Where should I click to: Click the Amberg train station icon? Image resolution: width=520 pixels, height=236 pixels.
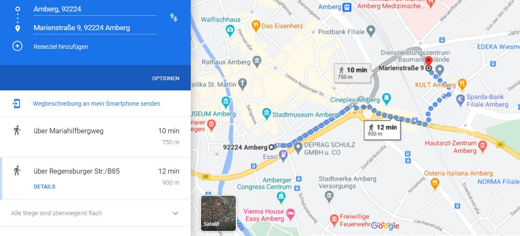(x=348, y=7)
